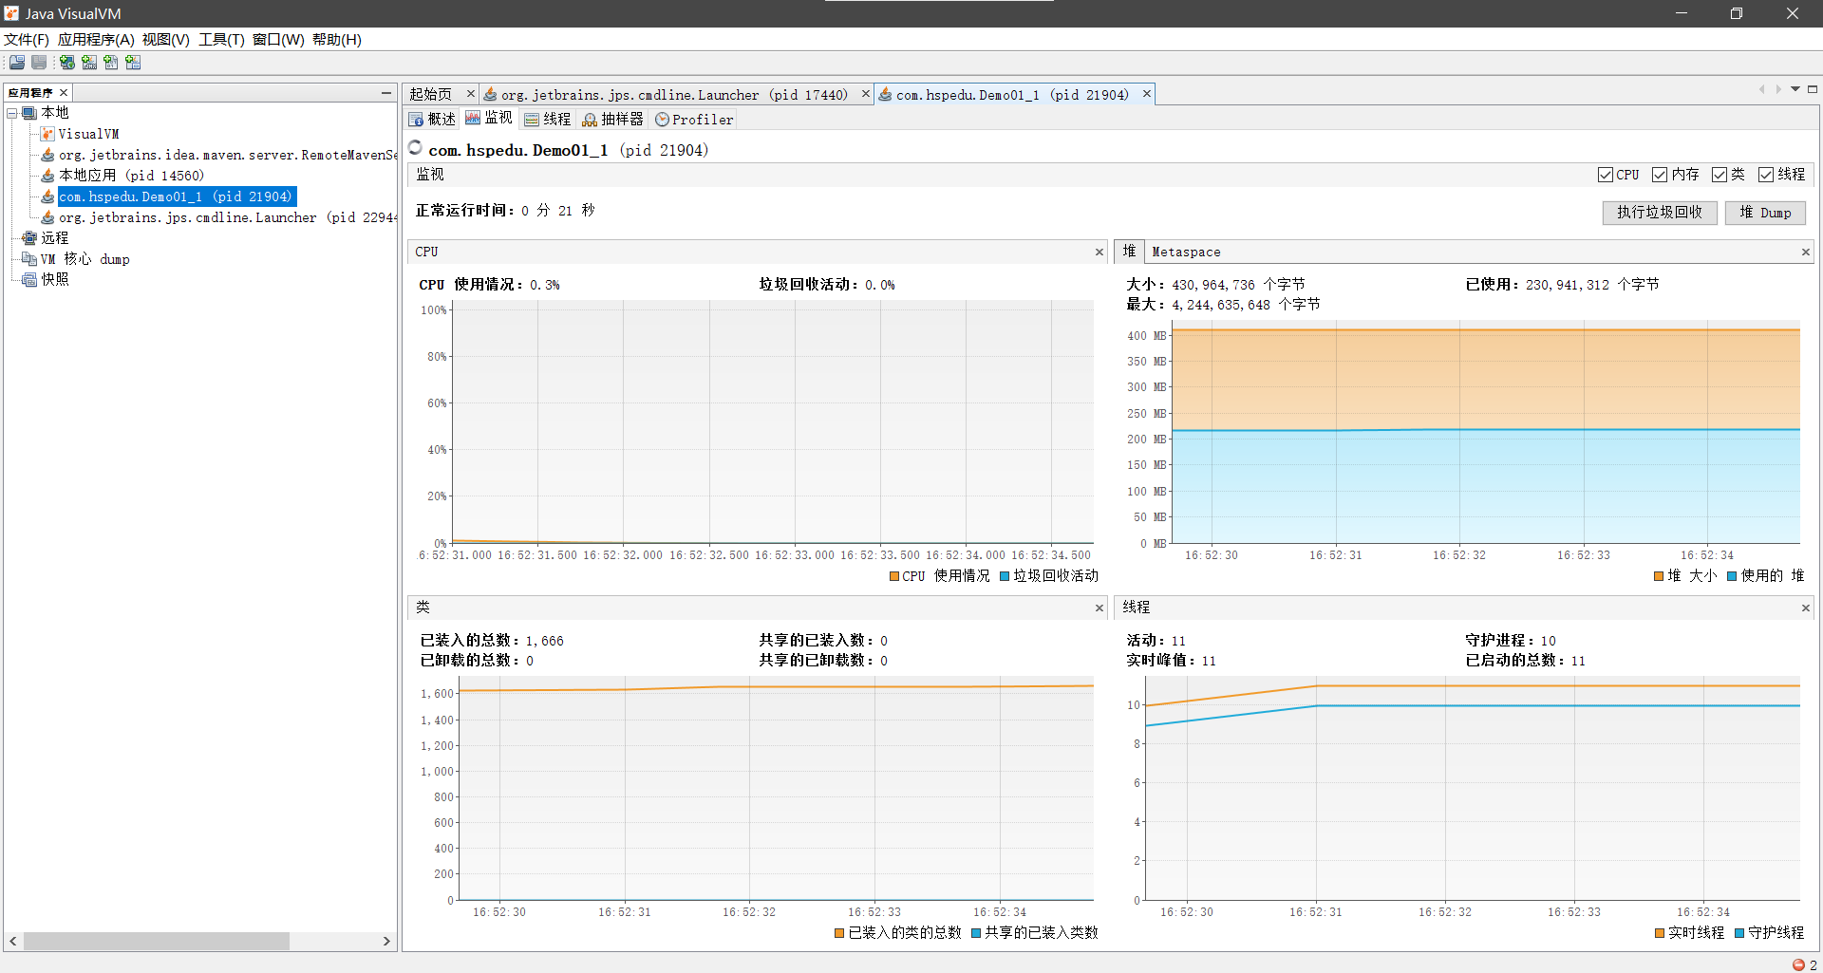The image size is (1823, 973).
Task: Click the 使用的 堆 legend swatch
Action: tap(1732, 576)
